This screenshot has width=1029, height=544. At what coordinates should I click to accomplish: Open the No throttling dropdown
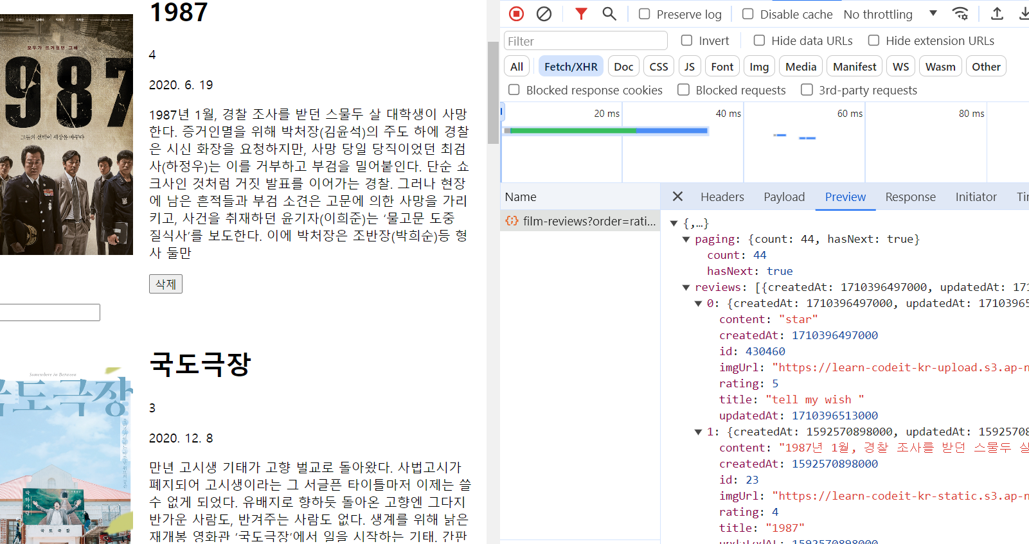pyautogui.click(x=890, y=14)
